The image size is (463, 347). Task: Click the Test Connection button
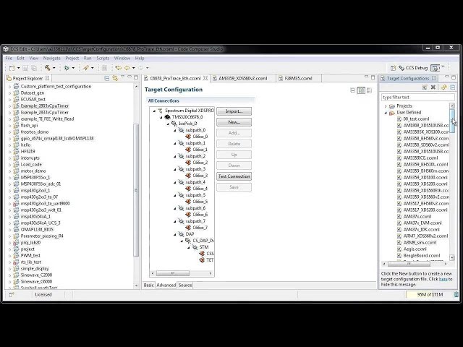234,176
